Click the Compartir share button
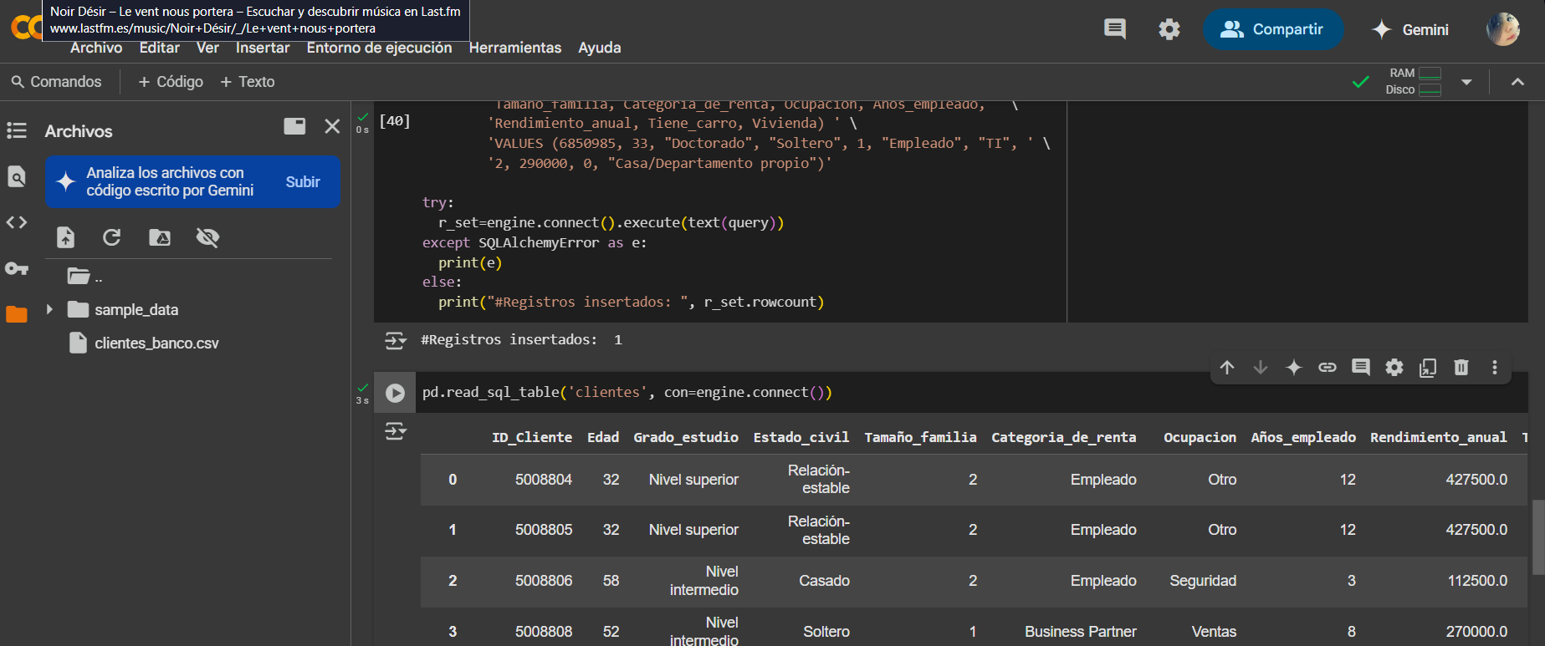1545x646 pixels. point(1272,29)
